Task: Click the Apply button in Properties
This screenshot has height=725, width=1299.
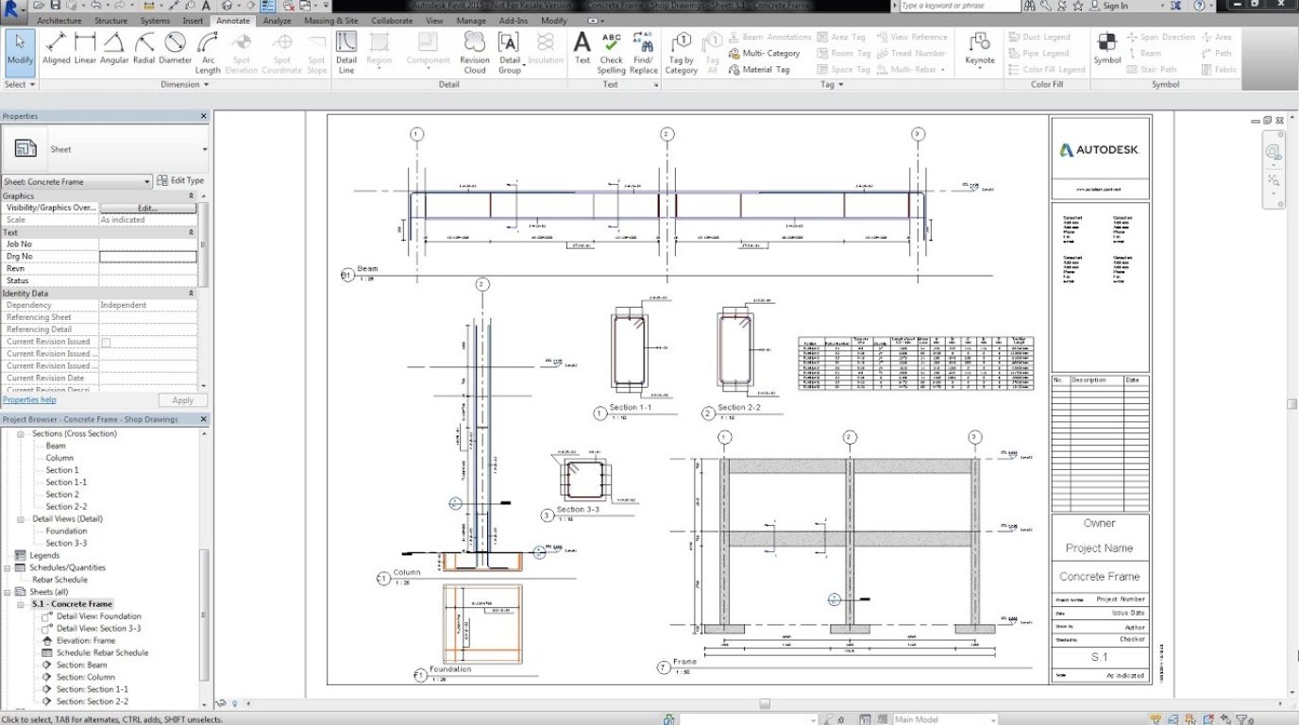Action: click(x=182, y=400)
